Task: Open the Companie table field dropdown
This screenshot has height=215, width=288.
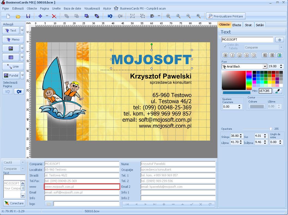Action: [x=281, y=47]
